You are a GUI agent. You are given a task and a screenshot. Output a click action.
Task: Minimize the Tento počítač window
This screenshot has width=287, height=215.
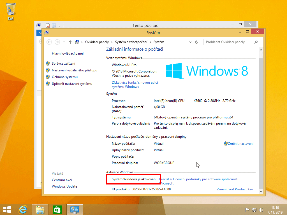pos(232,25)
